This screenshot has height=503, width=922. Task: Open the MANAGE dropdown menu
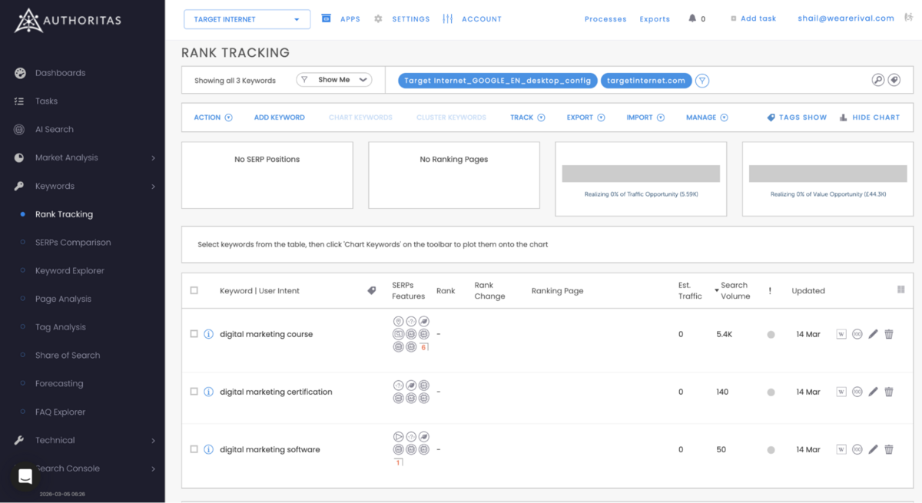coord(707,117)
